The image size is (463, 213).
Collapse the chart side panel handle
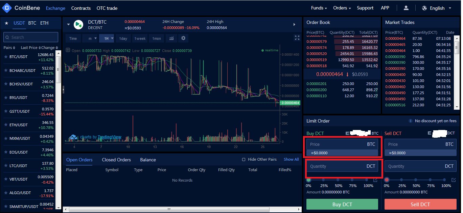pyautogui.click(x=63, y=90)
